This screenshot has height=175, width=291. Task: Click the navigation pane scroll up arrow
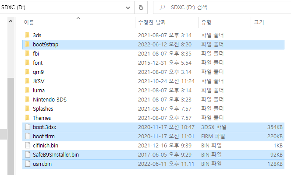pos(11,21)
